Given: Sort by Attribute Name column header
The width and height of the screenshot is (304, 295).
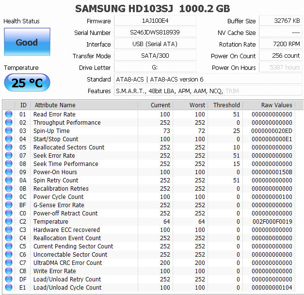Looking at the screenshot, I should coord(84,105).
